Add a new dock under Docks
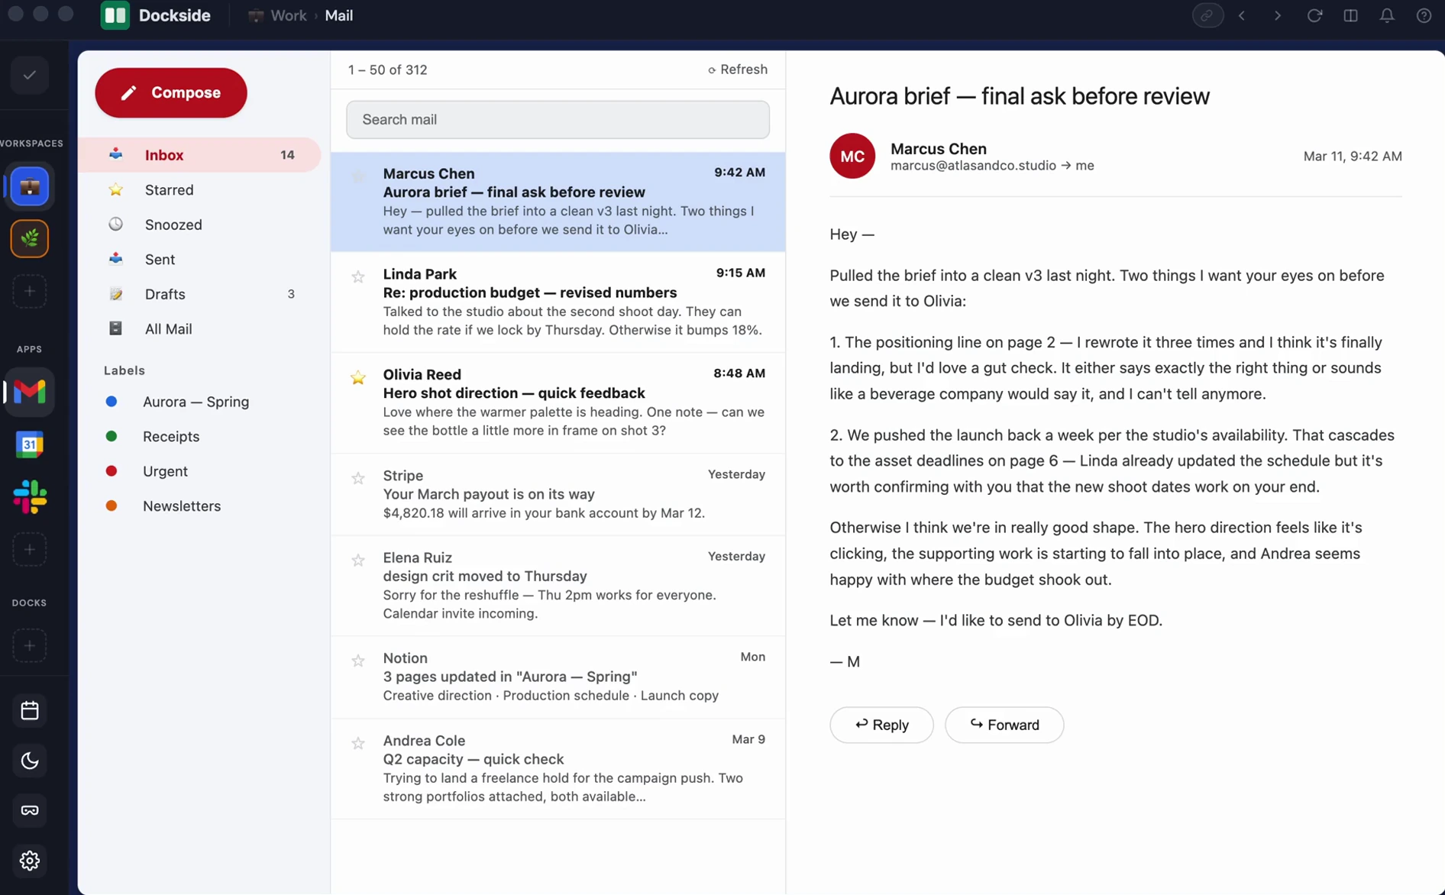 30,645
